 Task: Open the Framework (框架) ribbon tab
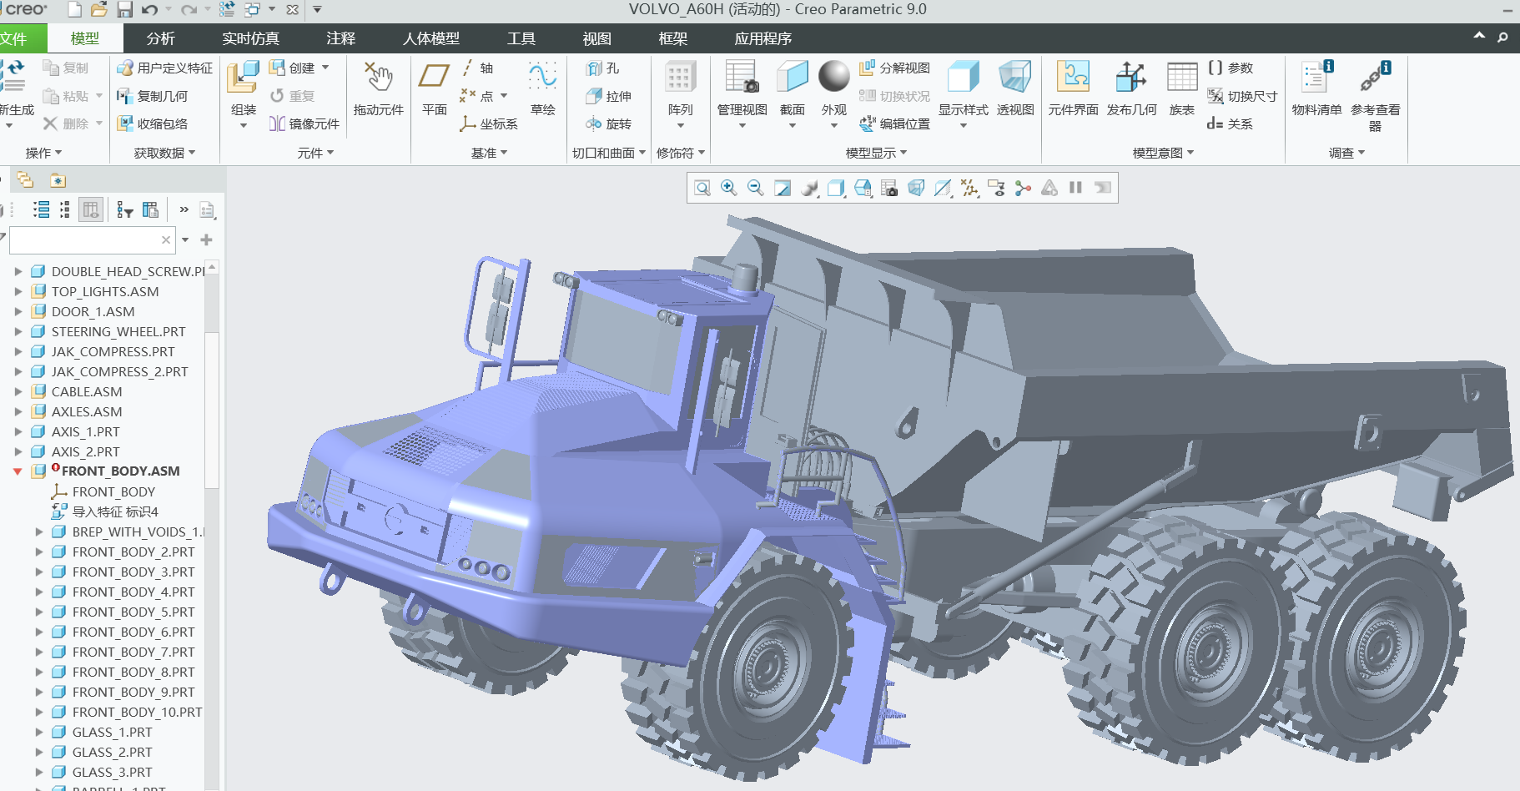[x=673, y=38]
